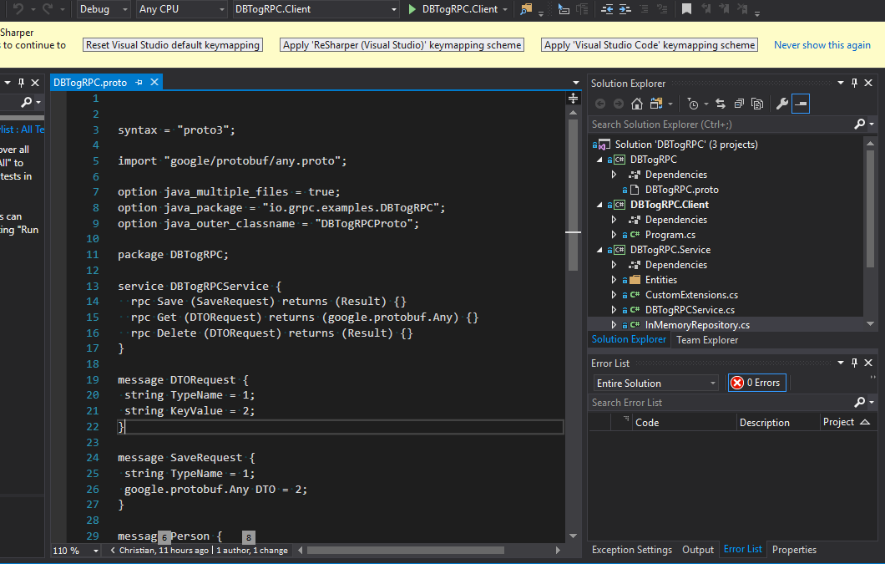
Task: Click Sync with Active Document icon
Action: pos(721,104)
